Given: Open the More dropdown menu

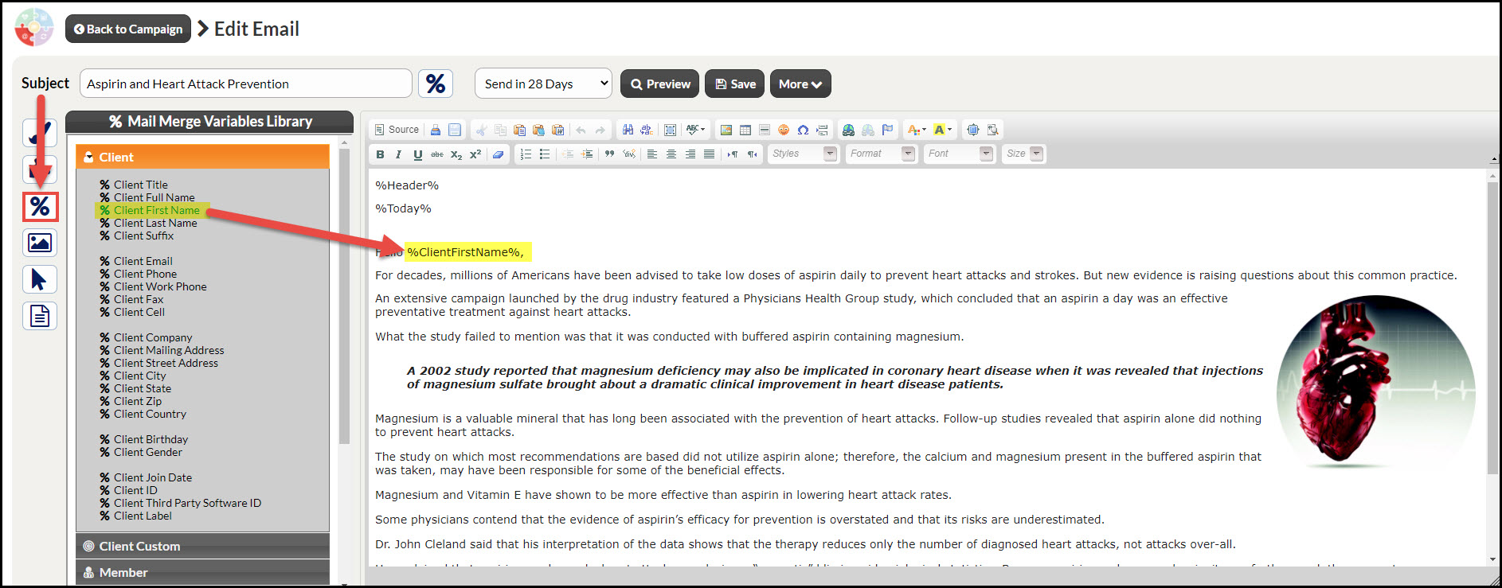Looking at the screenshot, I should 800,84.
